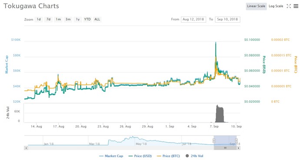Toggle the 24h Vol legend dot
The image size is (304, 160).
tap(187, 156)
